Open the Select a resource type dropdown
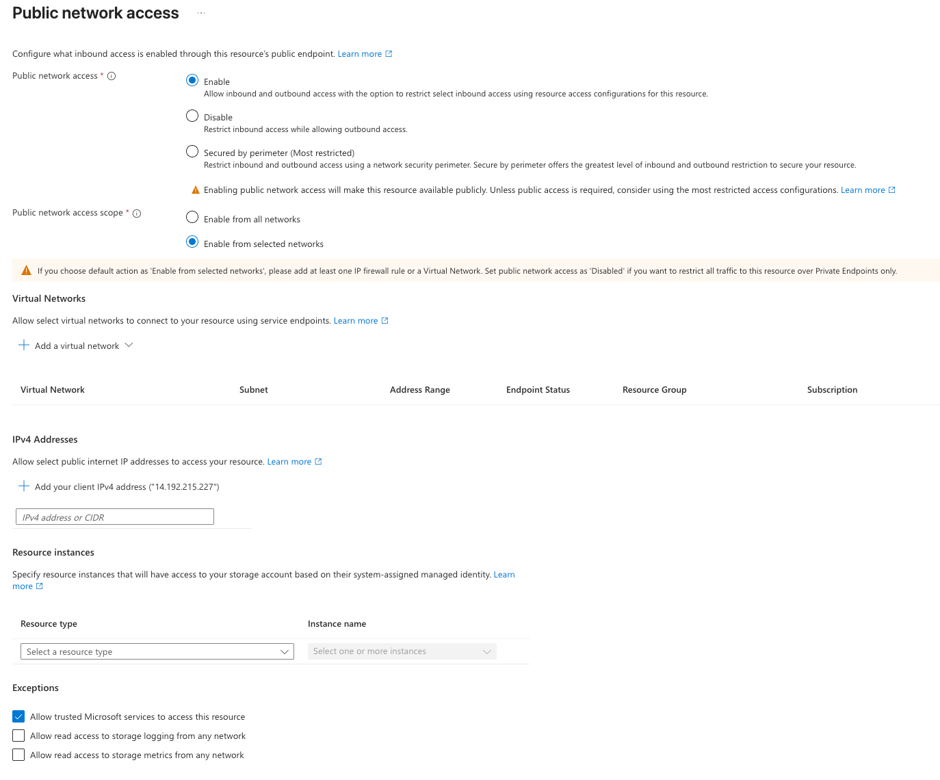 point(157,651)
